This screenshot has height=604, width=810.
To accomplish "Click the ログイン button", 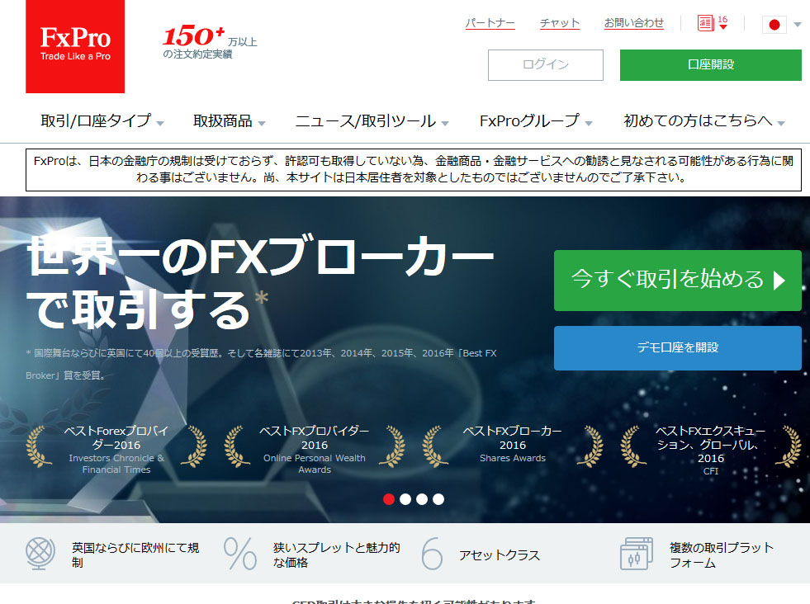I will pos(546,65).
